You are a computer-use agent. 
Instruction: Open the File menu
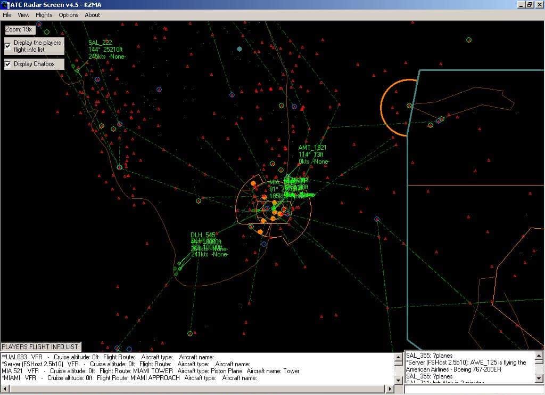pos(7,15)
